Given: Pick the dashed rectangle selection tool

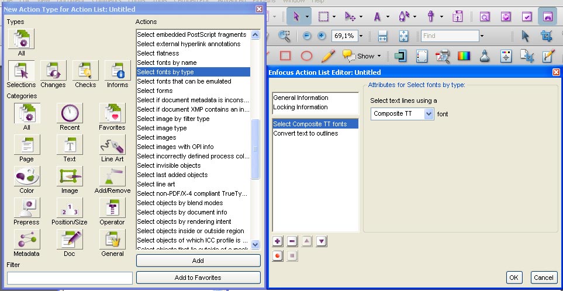Looking at the screenshot, I should pos(323,16).
